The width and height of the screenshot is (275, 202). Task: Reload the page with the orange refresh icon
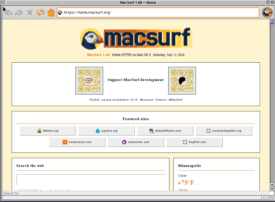41,13
